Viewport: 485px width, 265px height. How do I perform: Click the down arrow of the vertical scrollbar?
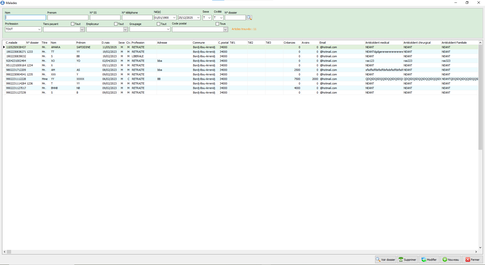(x=480, y=248)
